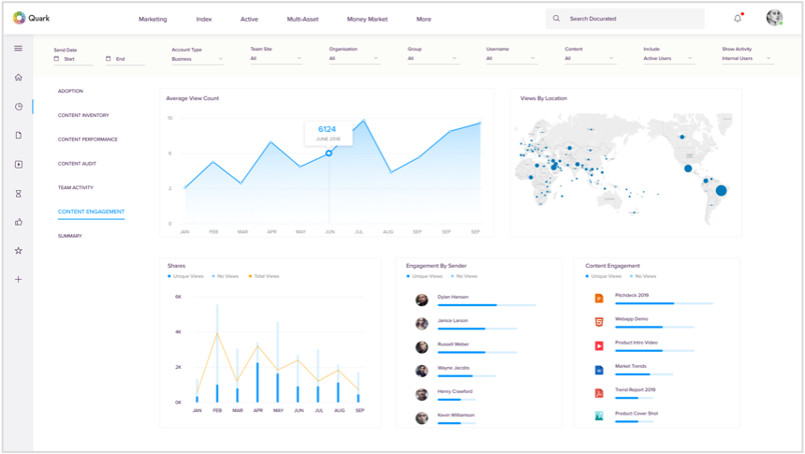
Task: Click Janice Larson's avatar
Action: coord(422,324)
